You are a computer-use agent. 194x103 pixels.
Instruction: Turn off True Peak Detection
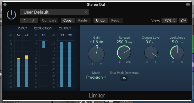click(124, 78)
